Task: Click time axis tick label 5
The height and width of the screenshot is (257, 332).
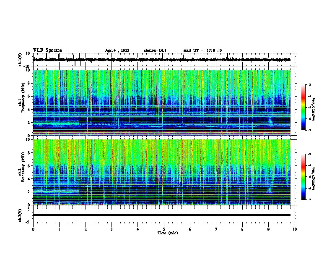Action: [x=164, y=229]
